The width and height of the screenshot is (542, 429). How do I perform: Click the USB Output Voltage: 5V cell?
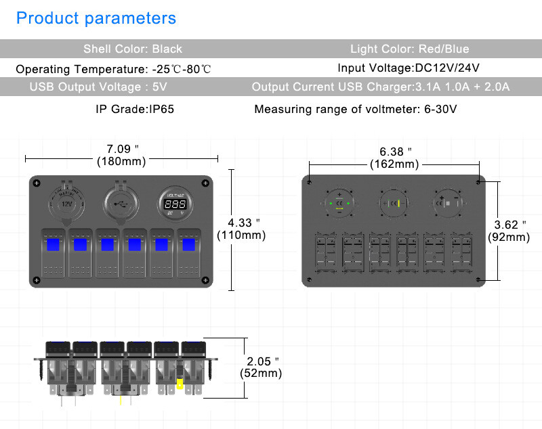[98, 87]
